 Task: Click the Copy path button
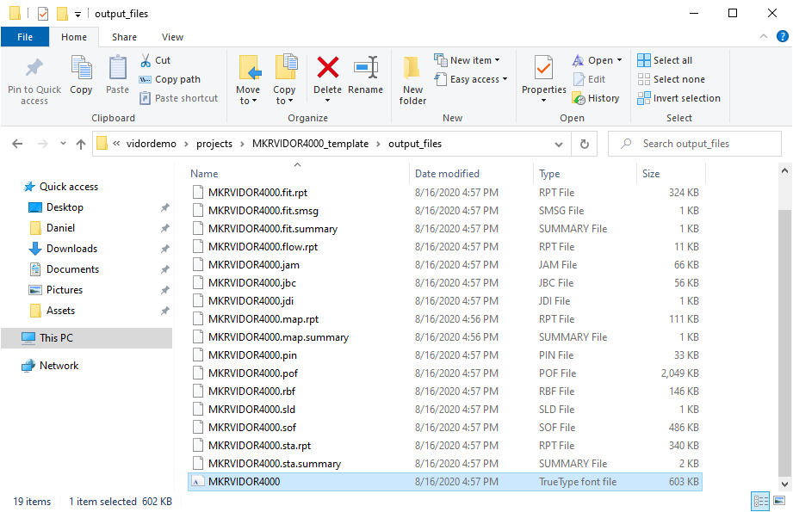(x=170, y=79)
